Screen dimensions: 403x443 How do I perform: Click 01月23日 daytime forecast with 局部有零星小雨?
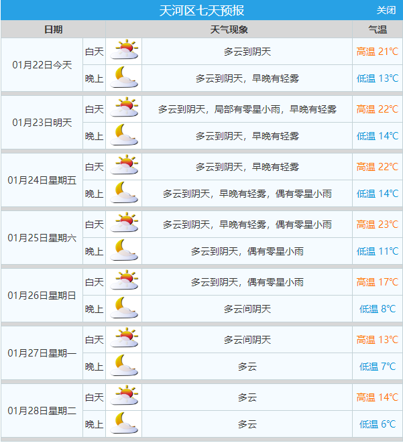coord(247,109)
